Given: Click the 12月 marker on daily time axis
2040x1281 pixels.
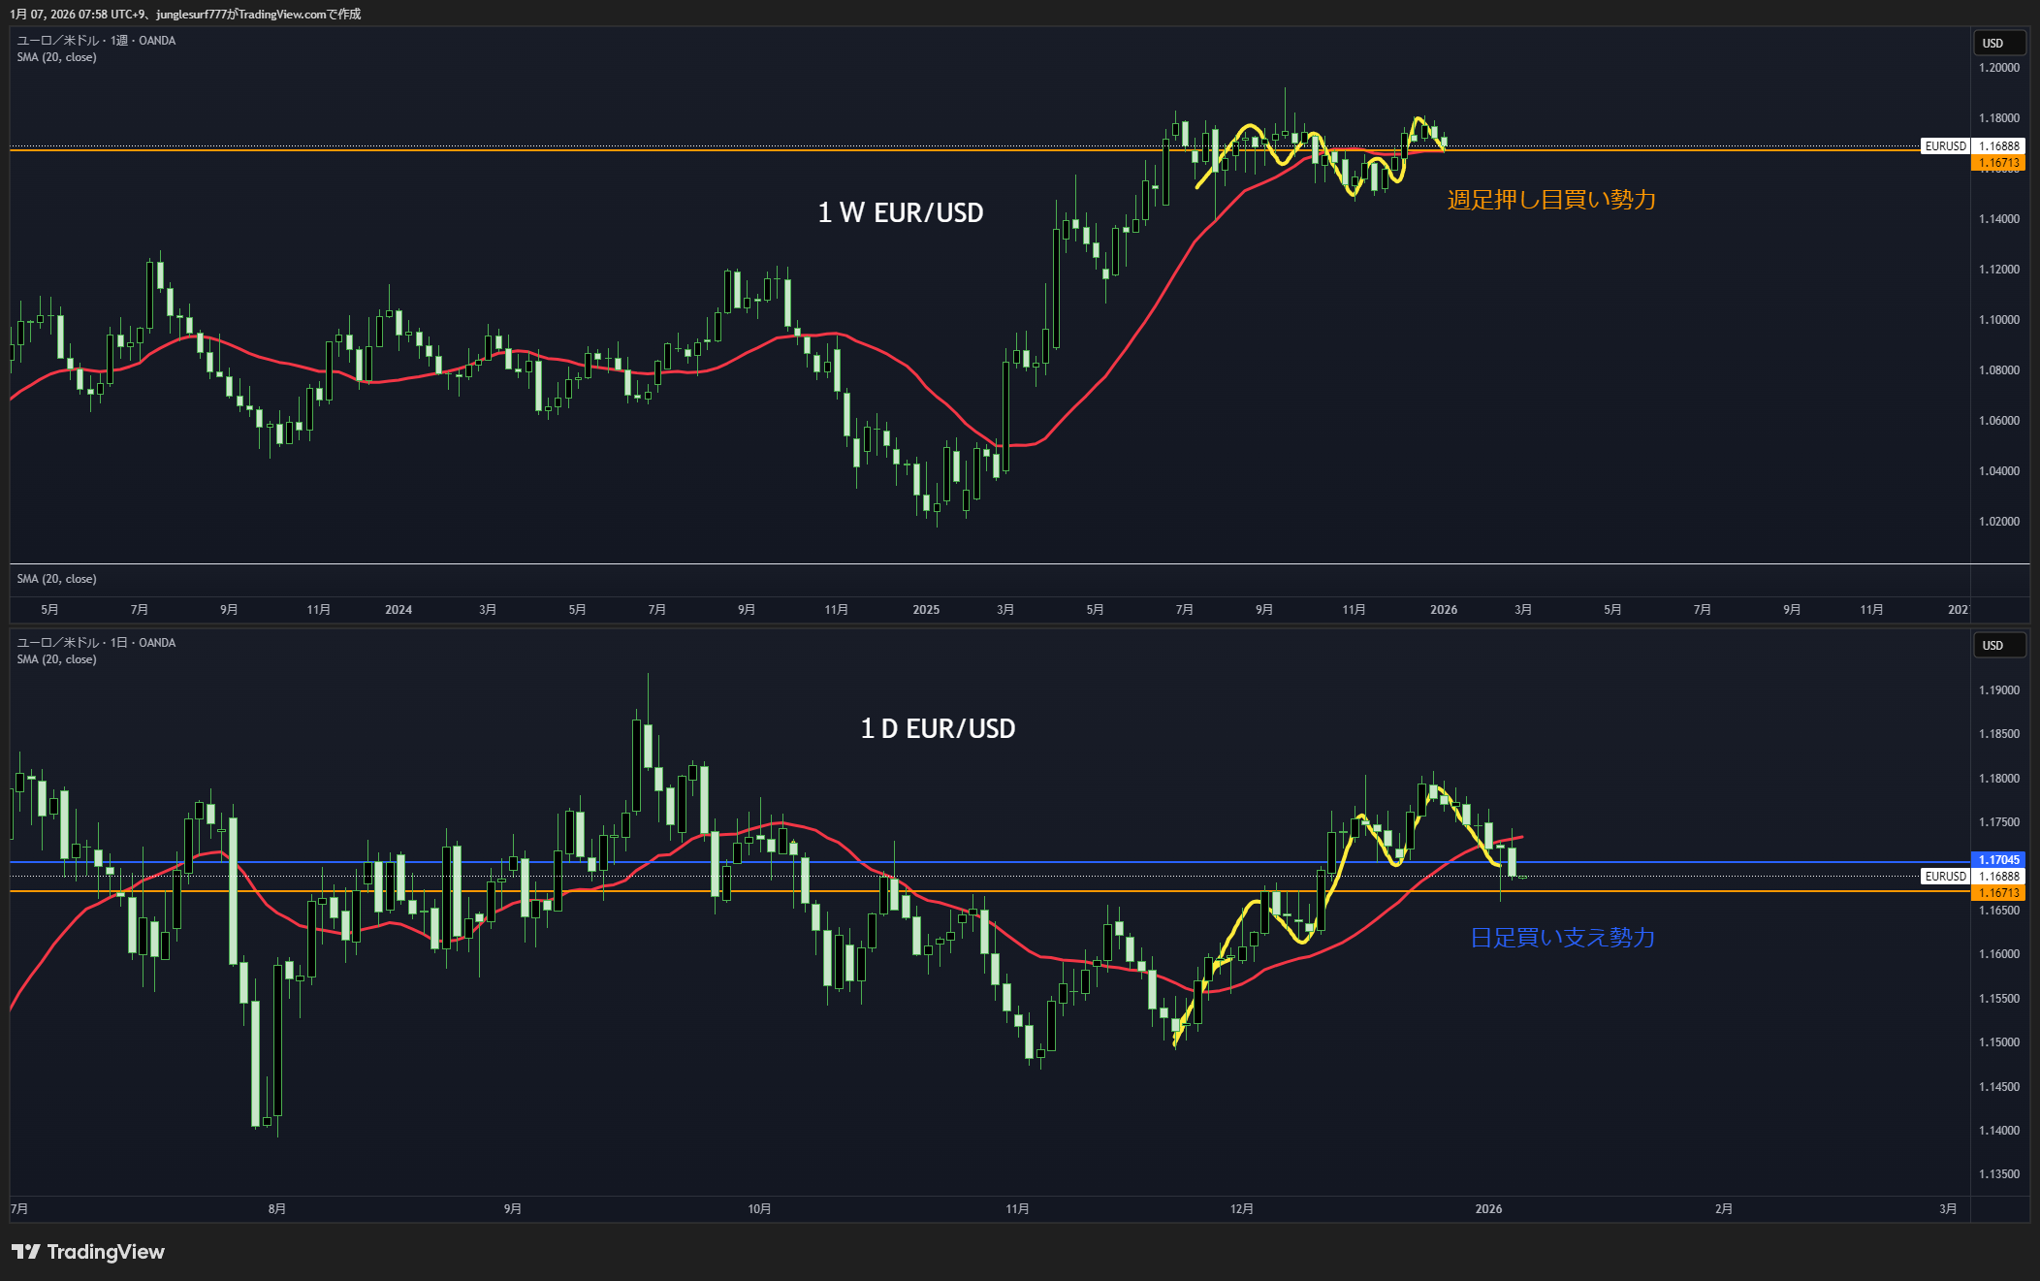Looking at the screenshot, I should pos(1241,1209).
